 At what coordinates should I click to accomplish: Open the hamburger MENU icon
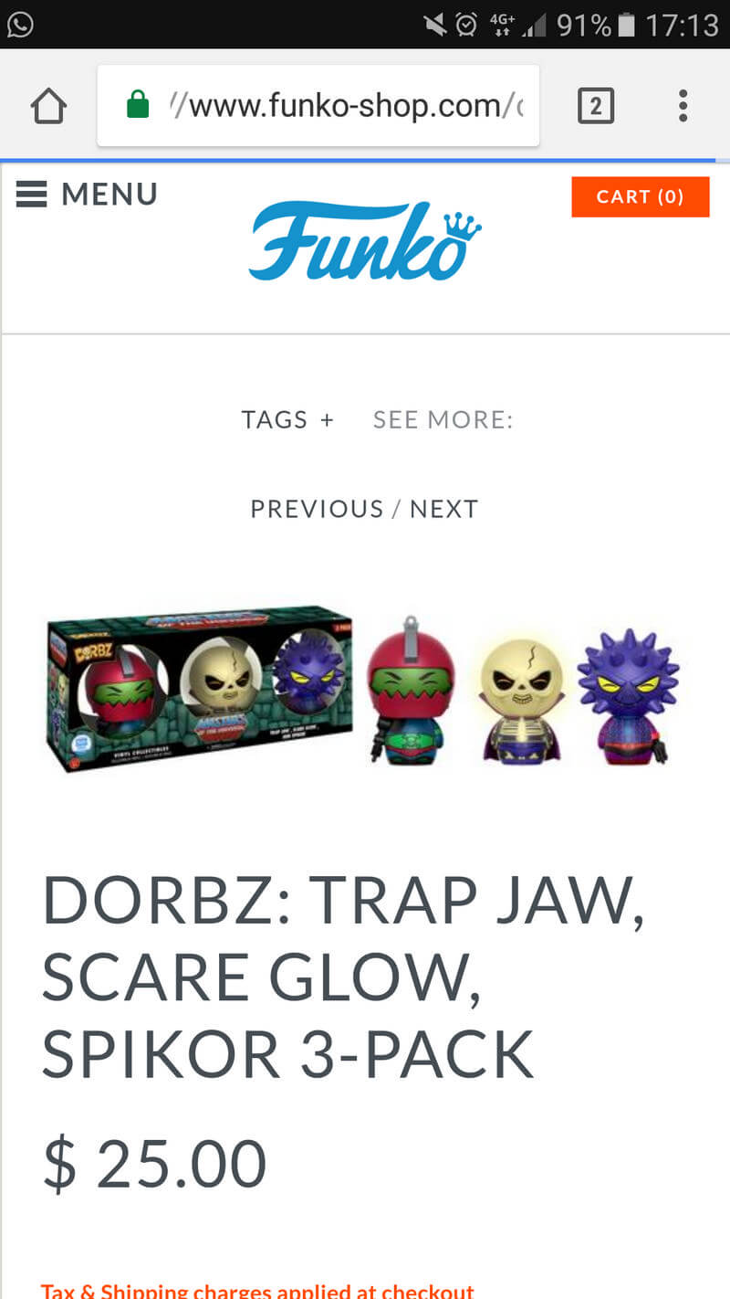coord(32,194)
